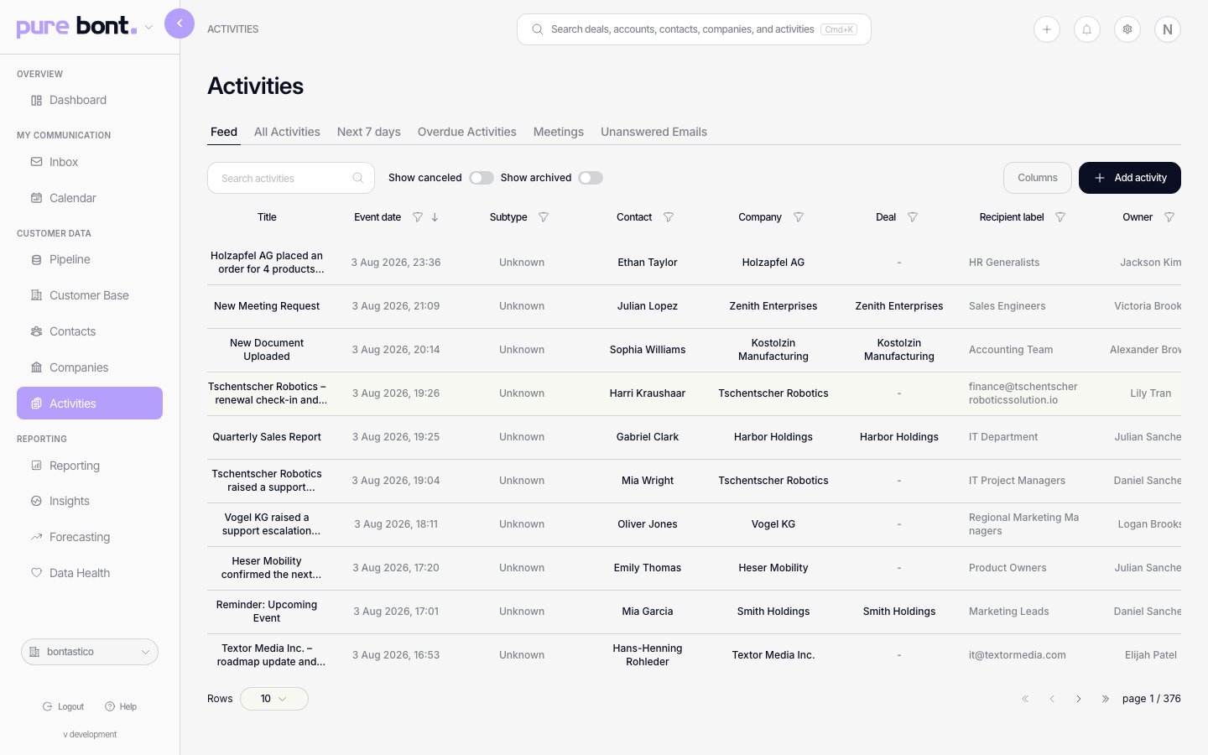Viewport: 1208px width, 755px height.
Task: Open Data Health in the sidebar
Action: (x=90, y=573)
